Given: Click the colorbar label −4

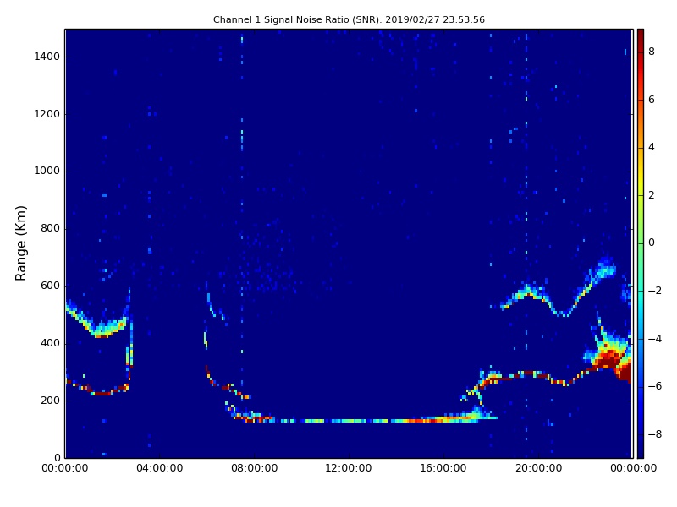Looking at the screenshot, I should pyautogui.click(x=655, y=339).
